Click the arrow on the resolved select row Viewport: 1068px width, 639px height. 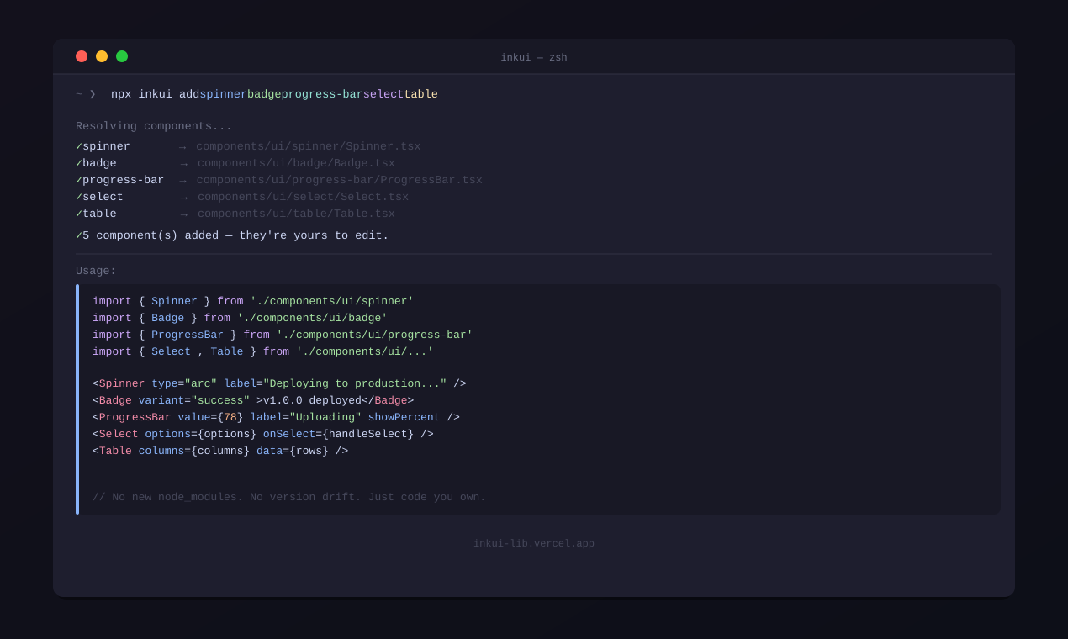(x=184, y=198)
